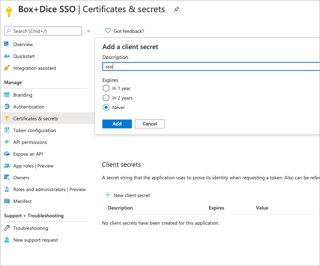Click the yellow key icon in the page header
This screenshot has height=266, width=320.
coord(9,12)
